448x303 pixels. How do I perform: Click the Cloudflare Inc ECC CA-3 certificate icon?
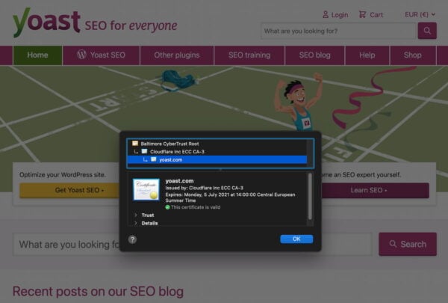(x=144, y=151)
